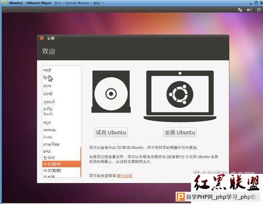Viewport: 263px width, 204px height.
Task: Click the 安装 Ubuntu button
Action: tap(180, 132)
